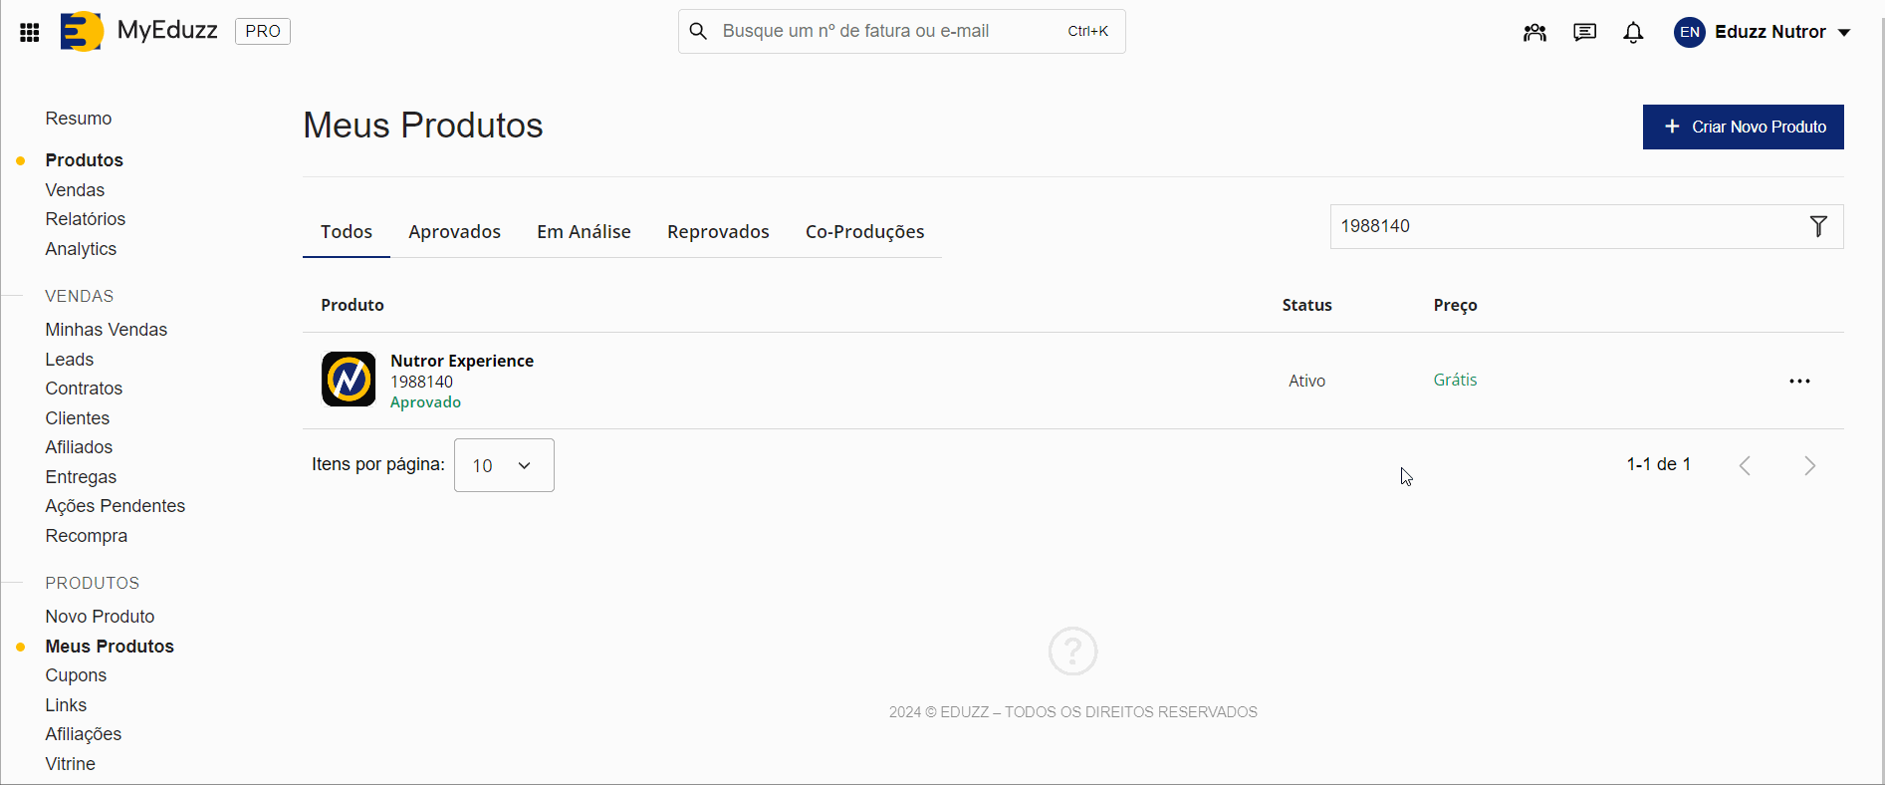Focus the invoice or e-mail search field

pyautogui.click(x=886, y=31)
